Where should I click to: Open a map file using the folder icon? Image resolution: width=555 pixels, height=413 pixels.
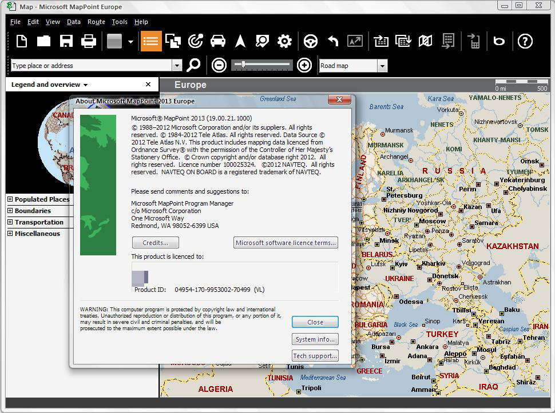click(x=43, y=41)
